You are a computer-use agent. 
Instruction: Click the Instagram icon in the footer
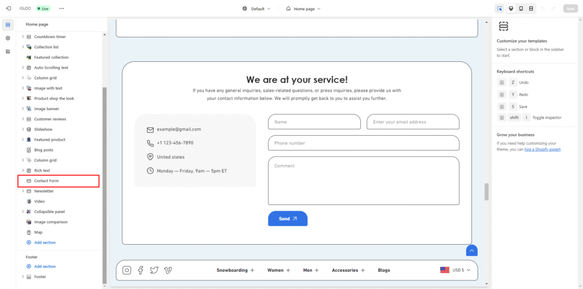[x=127, y=270]
